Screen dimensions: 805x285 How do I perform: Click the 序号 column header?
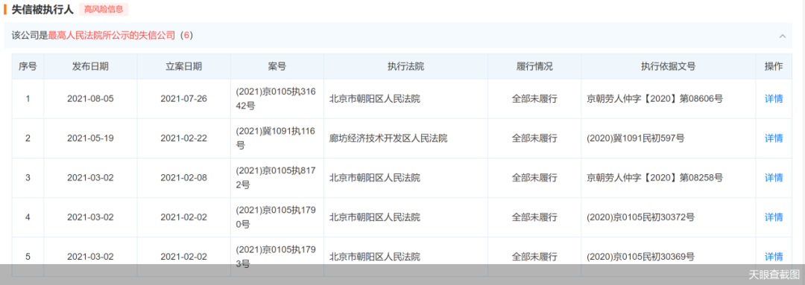(28, 67)
